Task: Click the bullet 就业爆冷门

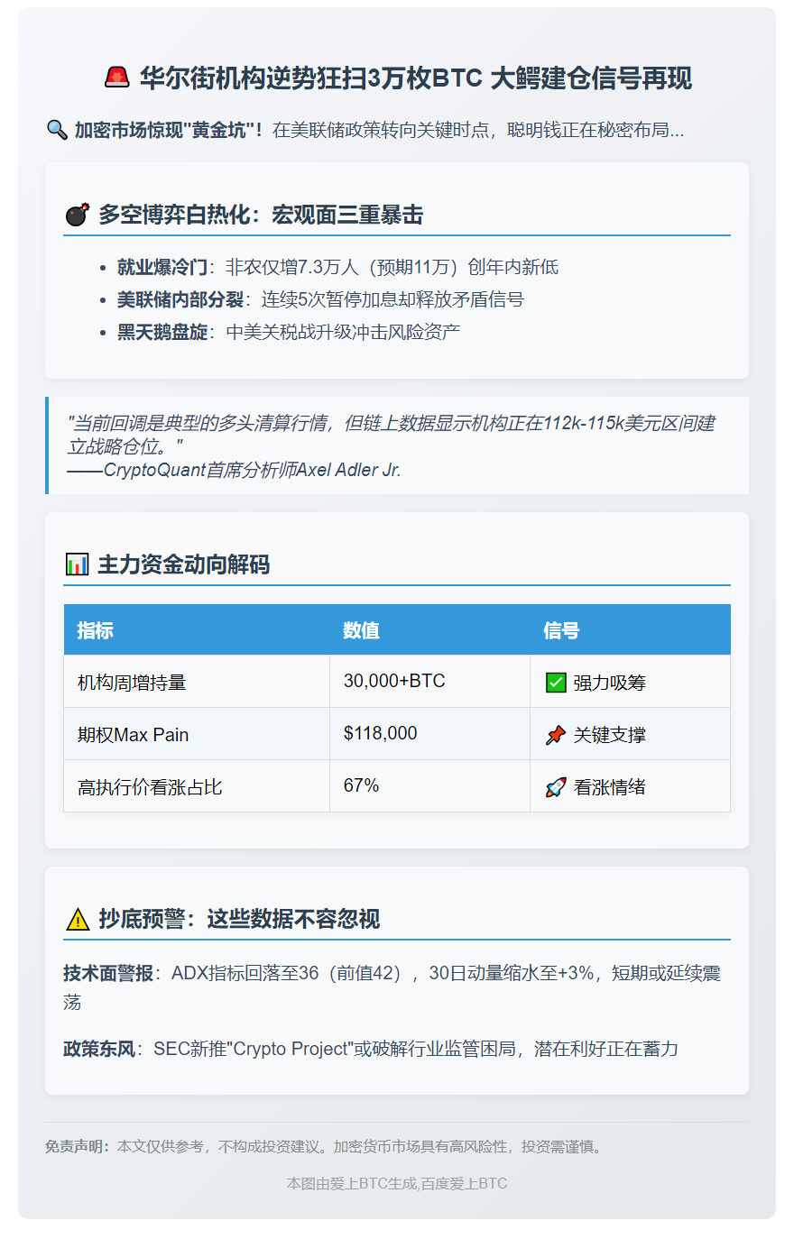Action: (x=162, y=267)
